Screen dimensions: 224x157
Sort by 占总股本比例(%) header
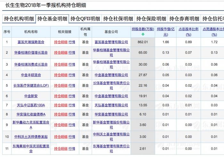pos(188,32)
